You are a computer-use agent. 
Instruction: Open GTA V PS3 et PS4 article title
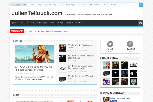[33, 68]
